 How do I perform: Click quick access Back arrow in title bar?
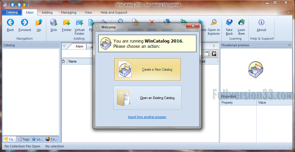tap(13, 5)
